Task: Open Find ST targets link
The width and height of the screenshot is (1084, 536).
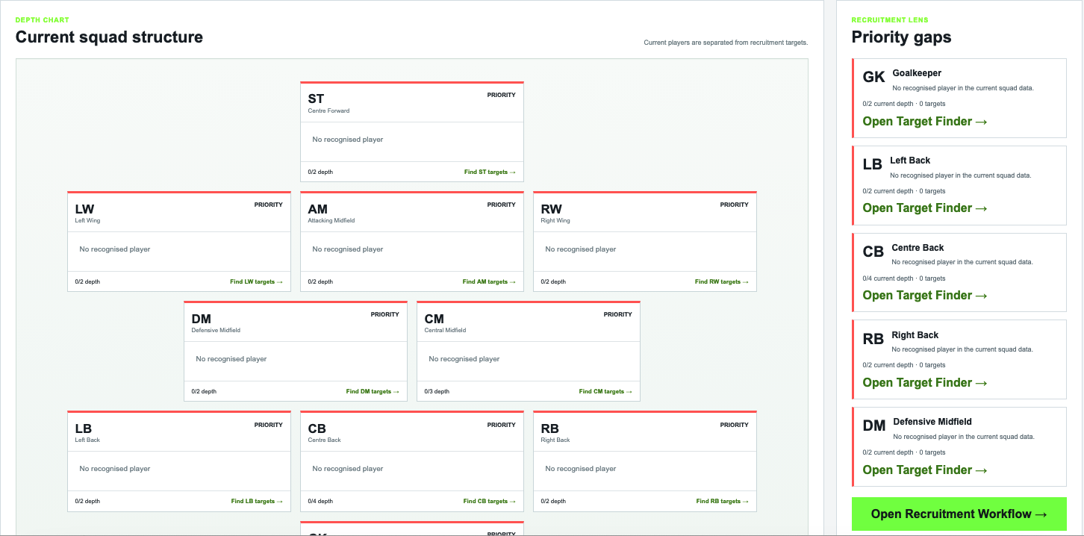Action: (490, 172)
